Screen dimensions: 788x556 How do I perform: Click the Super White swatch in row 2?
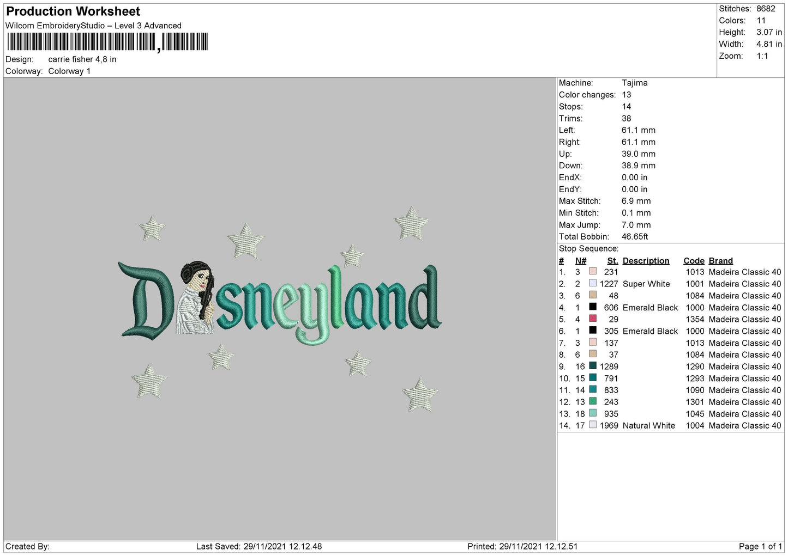pos(593,283)
